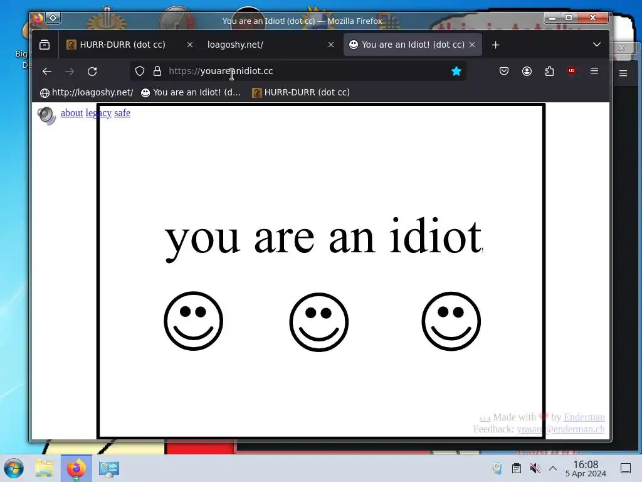642x482 pixels.
Task: Open loagoshy.net bookmark in toolbar
Action: point(87,93)
